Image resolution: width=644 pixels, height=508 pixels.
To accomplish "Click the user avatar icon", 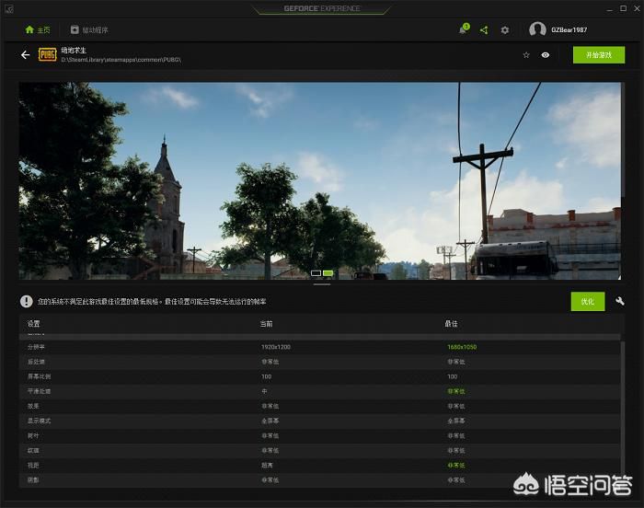I will coord(538,29).
